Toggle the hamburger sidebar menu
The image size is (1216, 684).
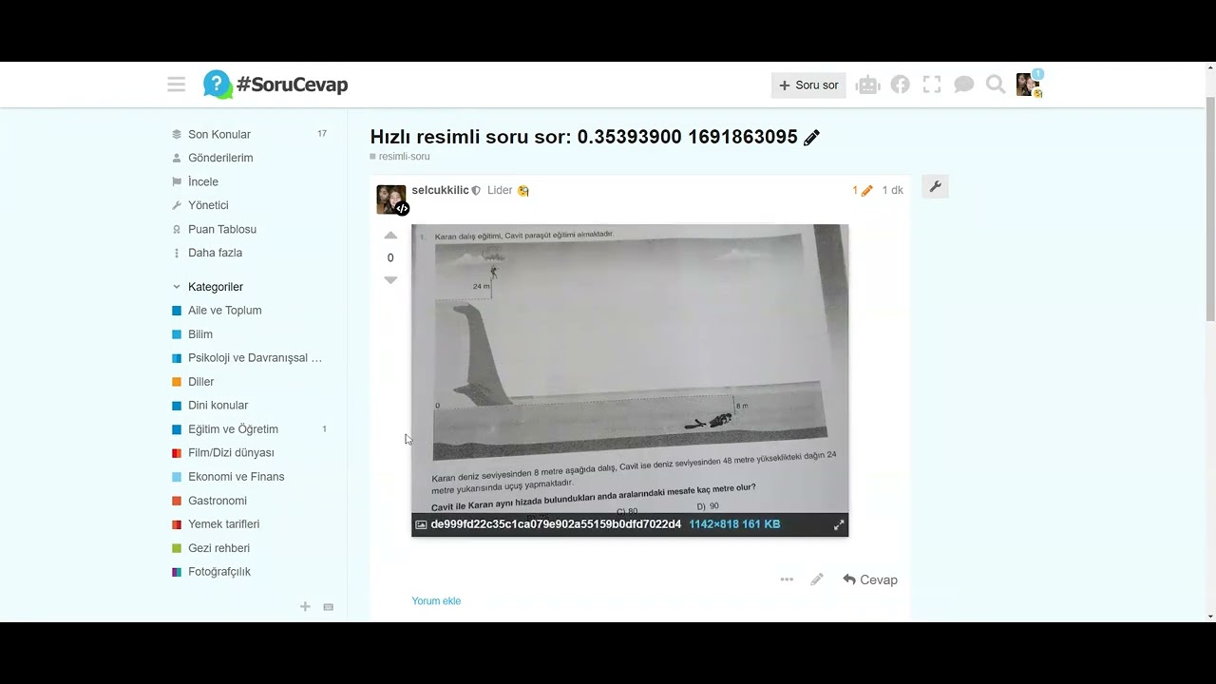pos(176,85)
